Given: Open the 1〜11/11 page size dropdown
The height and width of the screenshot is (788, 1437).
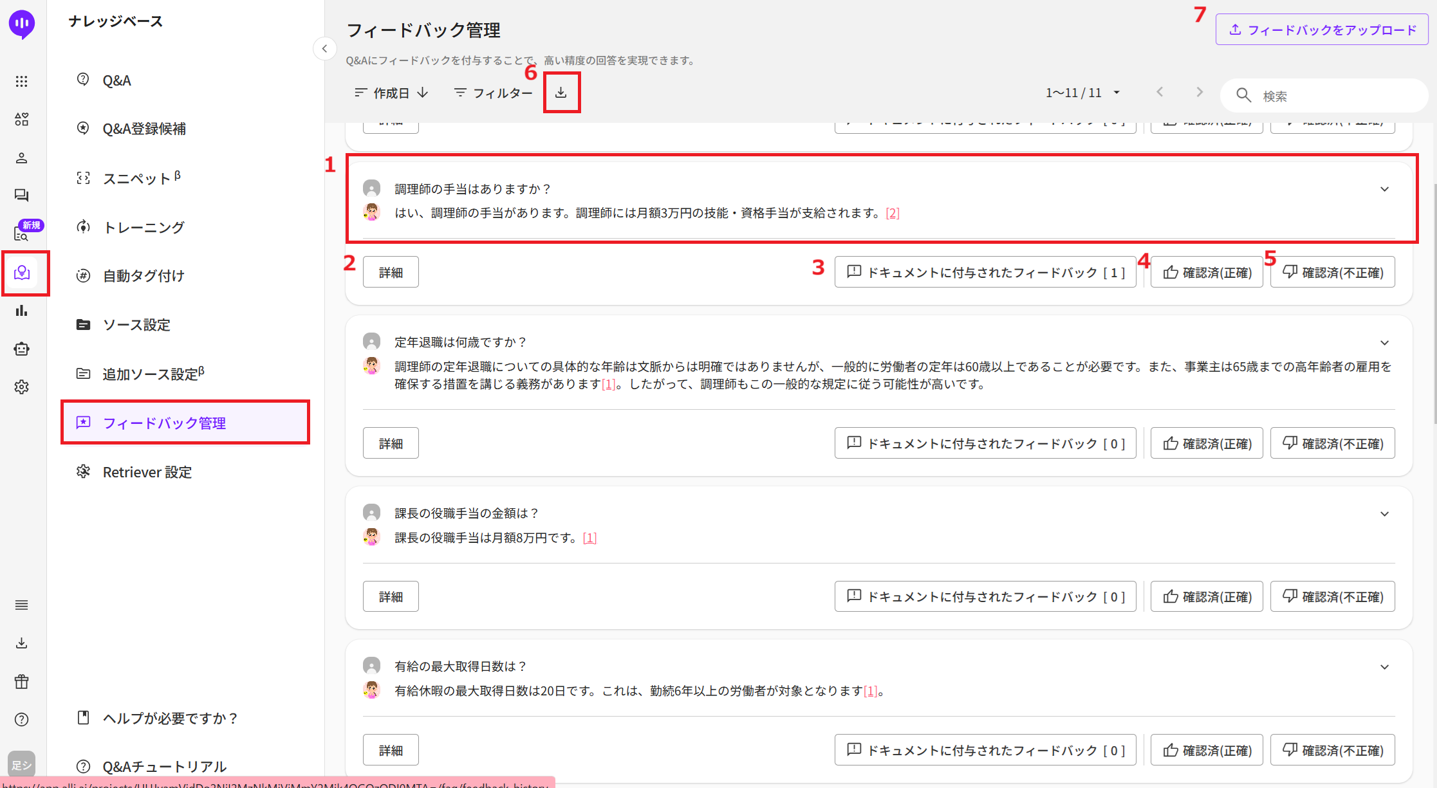Looking at the screenshot, I should pos(1117,93).
